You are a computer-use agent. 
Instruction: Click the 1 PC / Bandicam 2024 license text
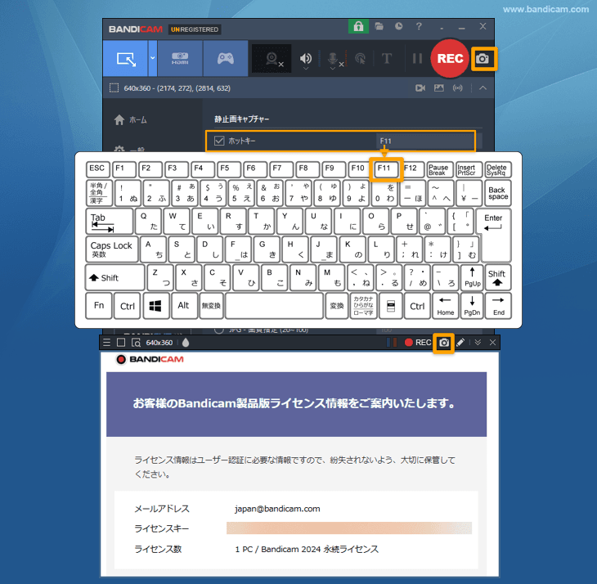tap(307, 550)
